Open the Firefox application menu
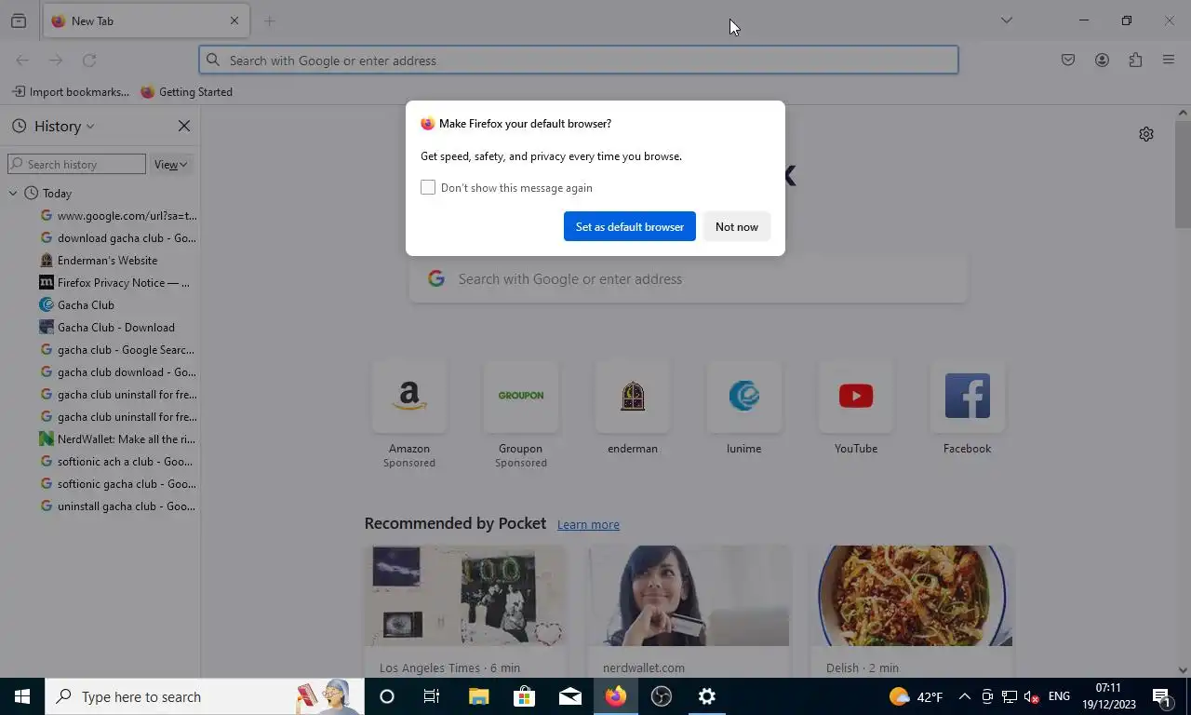1191x715 pixels. tap(1169, 61)
